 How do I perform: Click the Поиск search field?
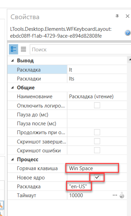pyautogui.click(x=80, y=49)
